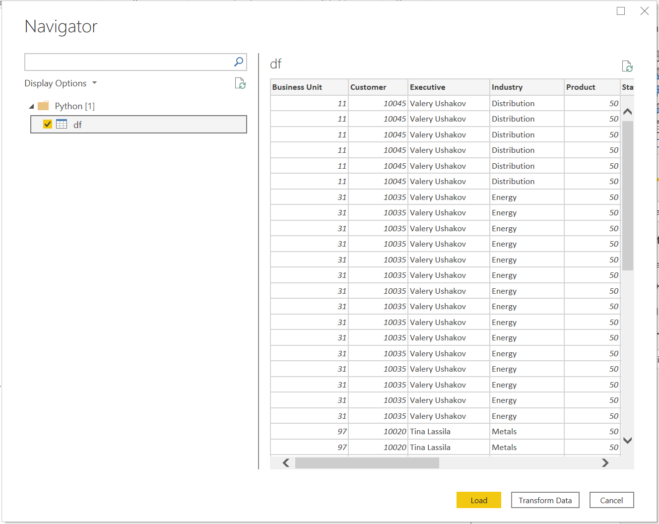The height and width of the screenshot is (524, 659).
Task: Open the Display Options dropdown
Action: [61, 83]
